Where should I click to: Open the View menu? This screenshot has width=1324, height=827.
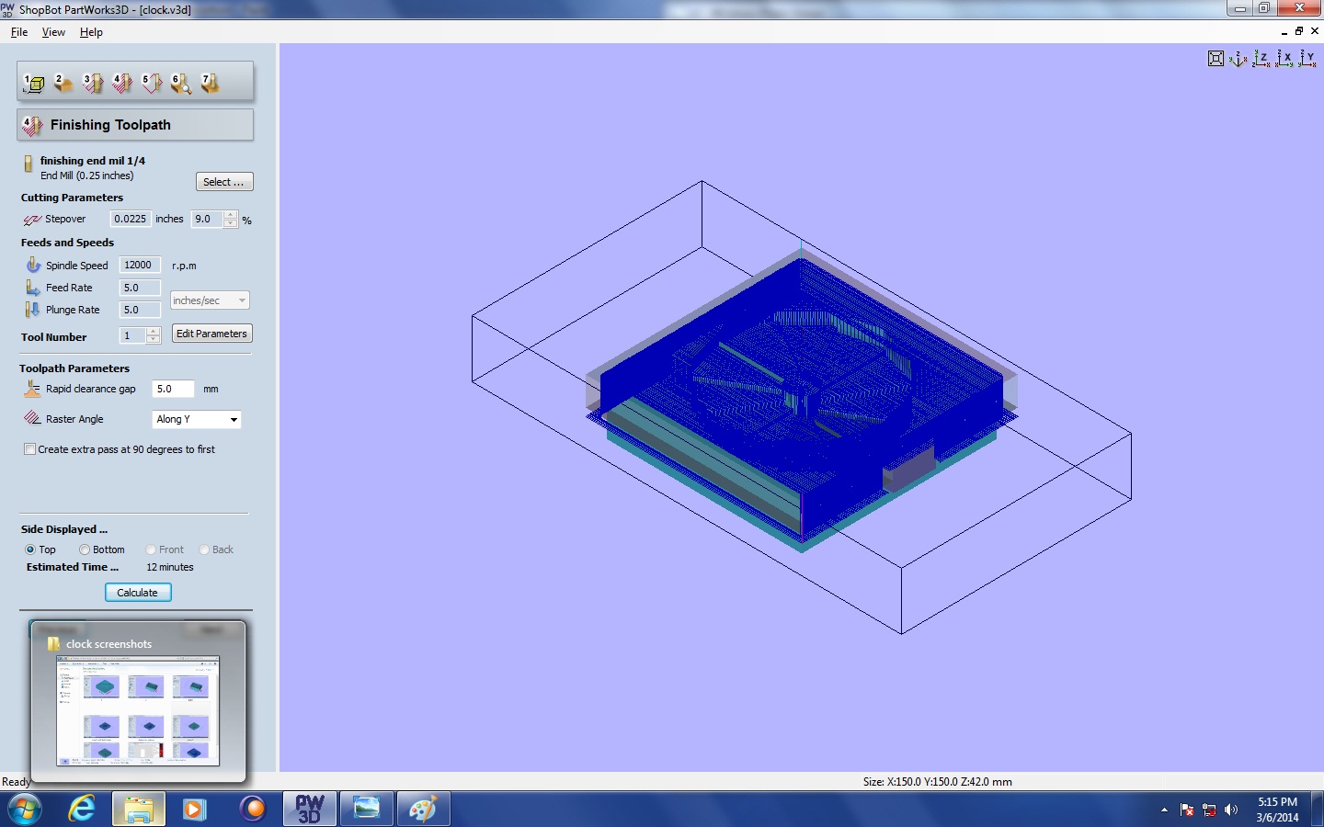click(53, 32)
